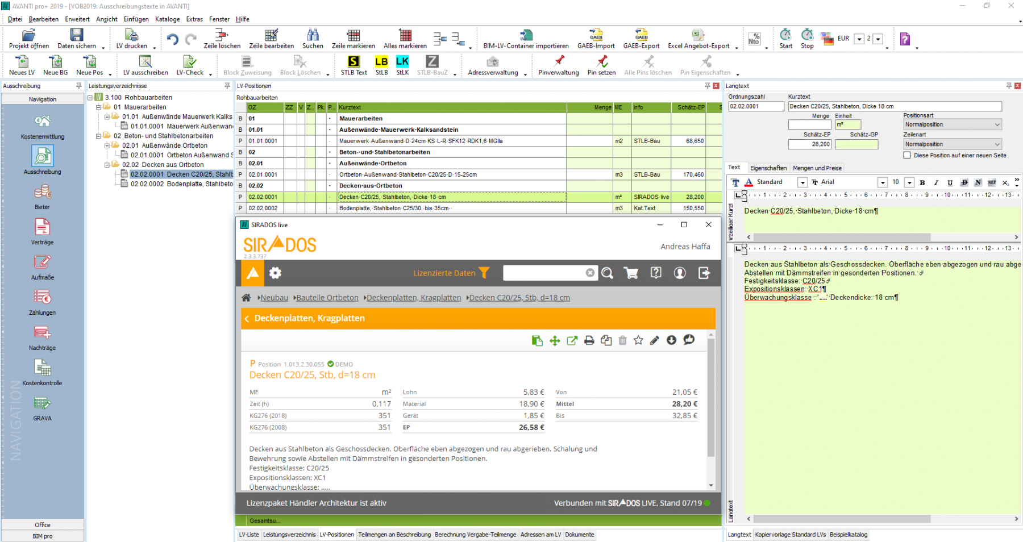The height and width of the screenshot is (542, 1023).
Task: Click the print icon in SIRADOS
Action: click(589, 340)
